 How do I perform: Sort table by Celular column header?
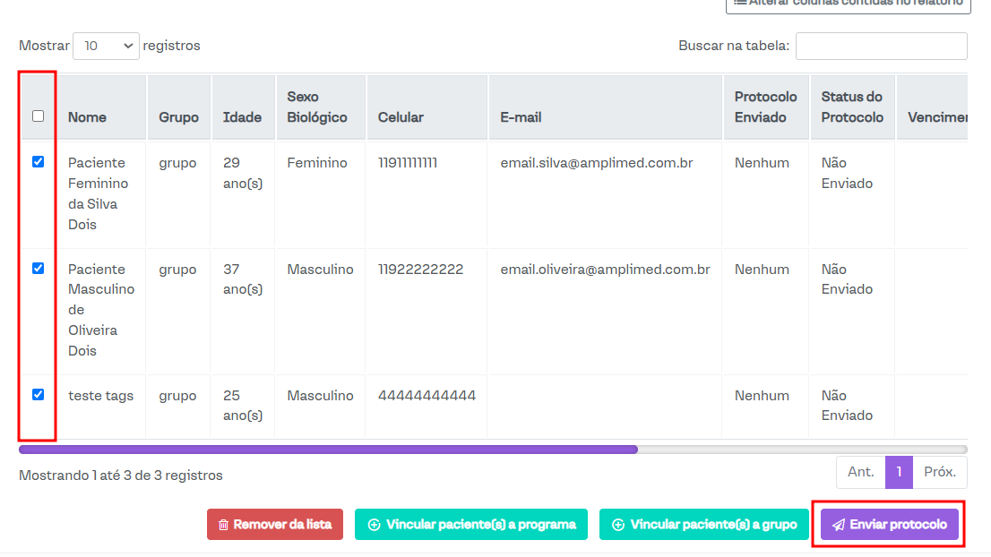(401, 117)
